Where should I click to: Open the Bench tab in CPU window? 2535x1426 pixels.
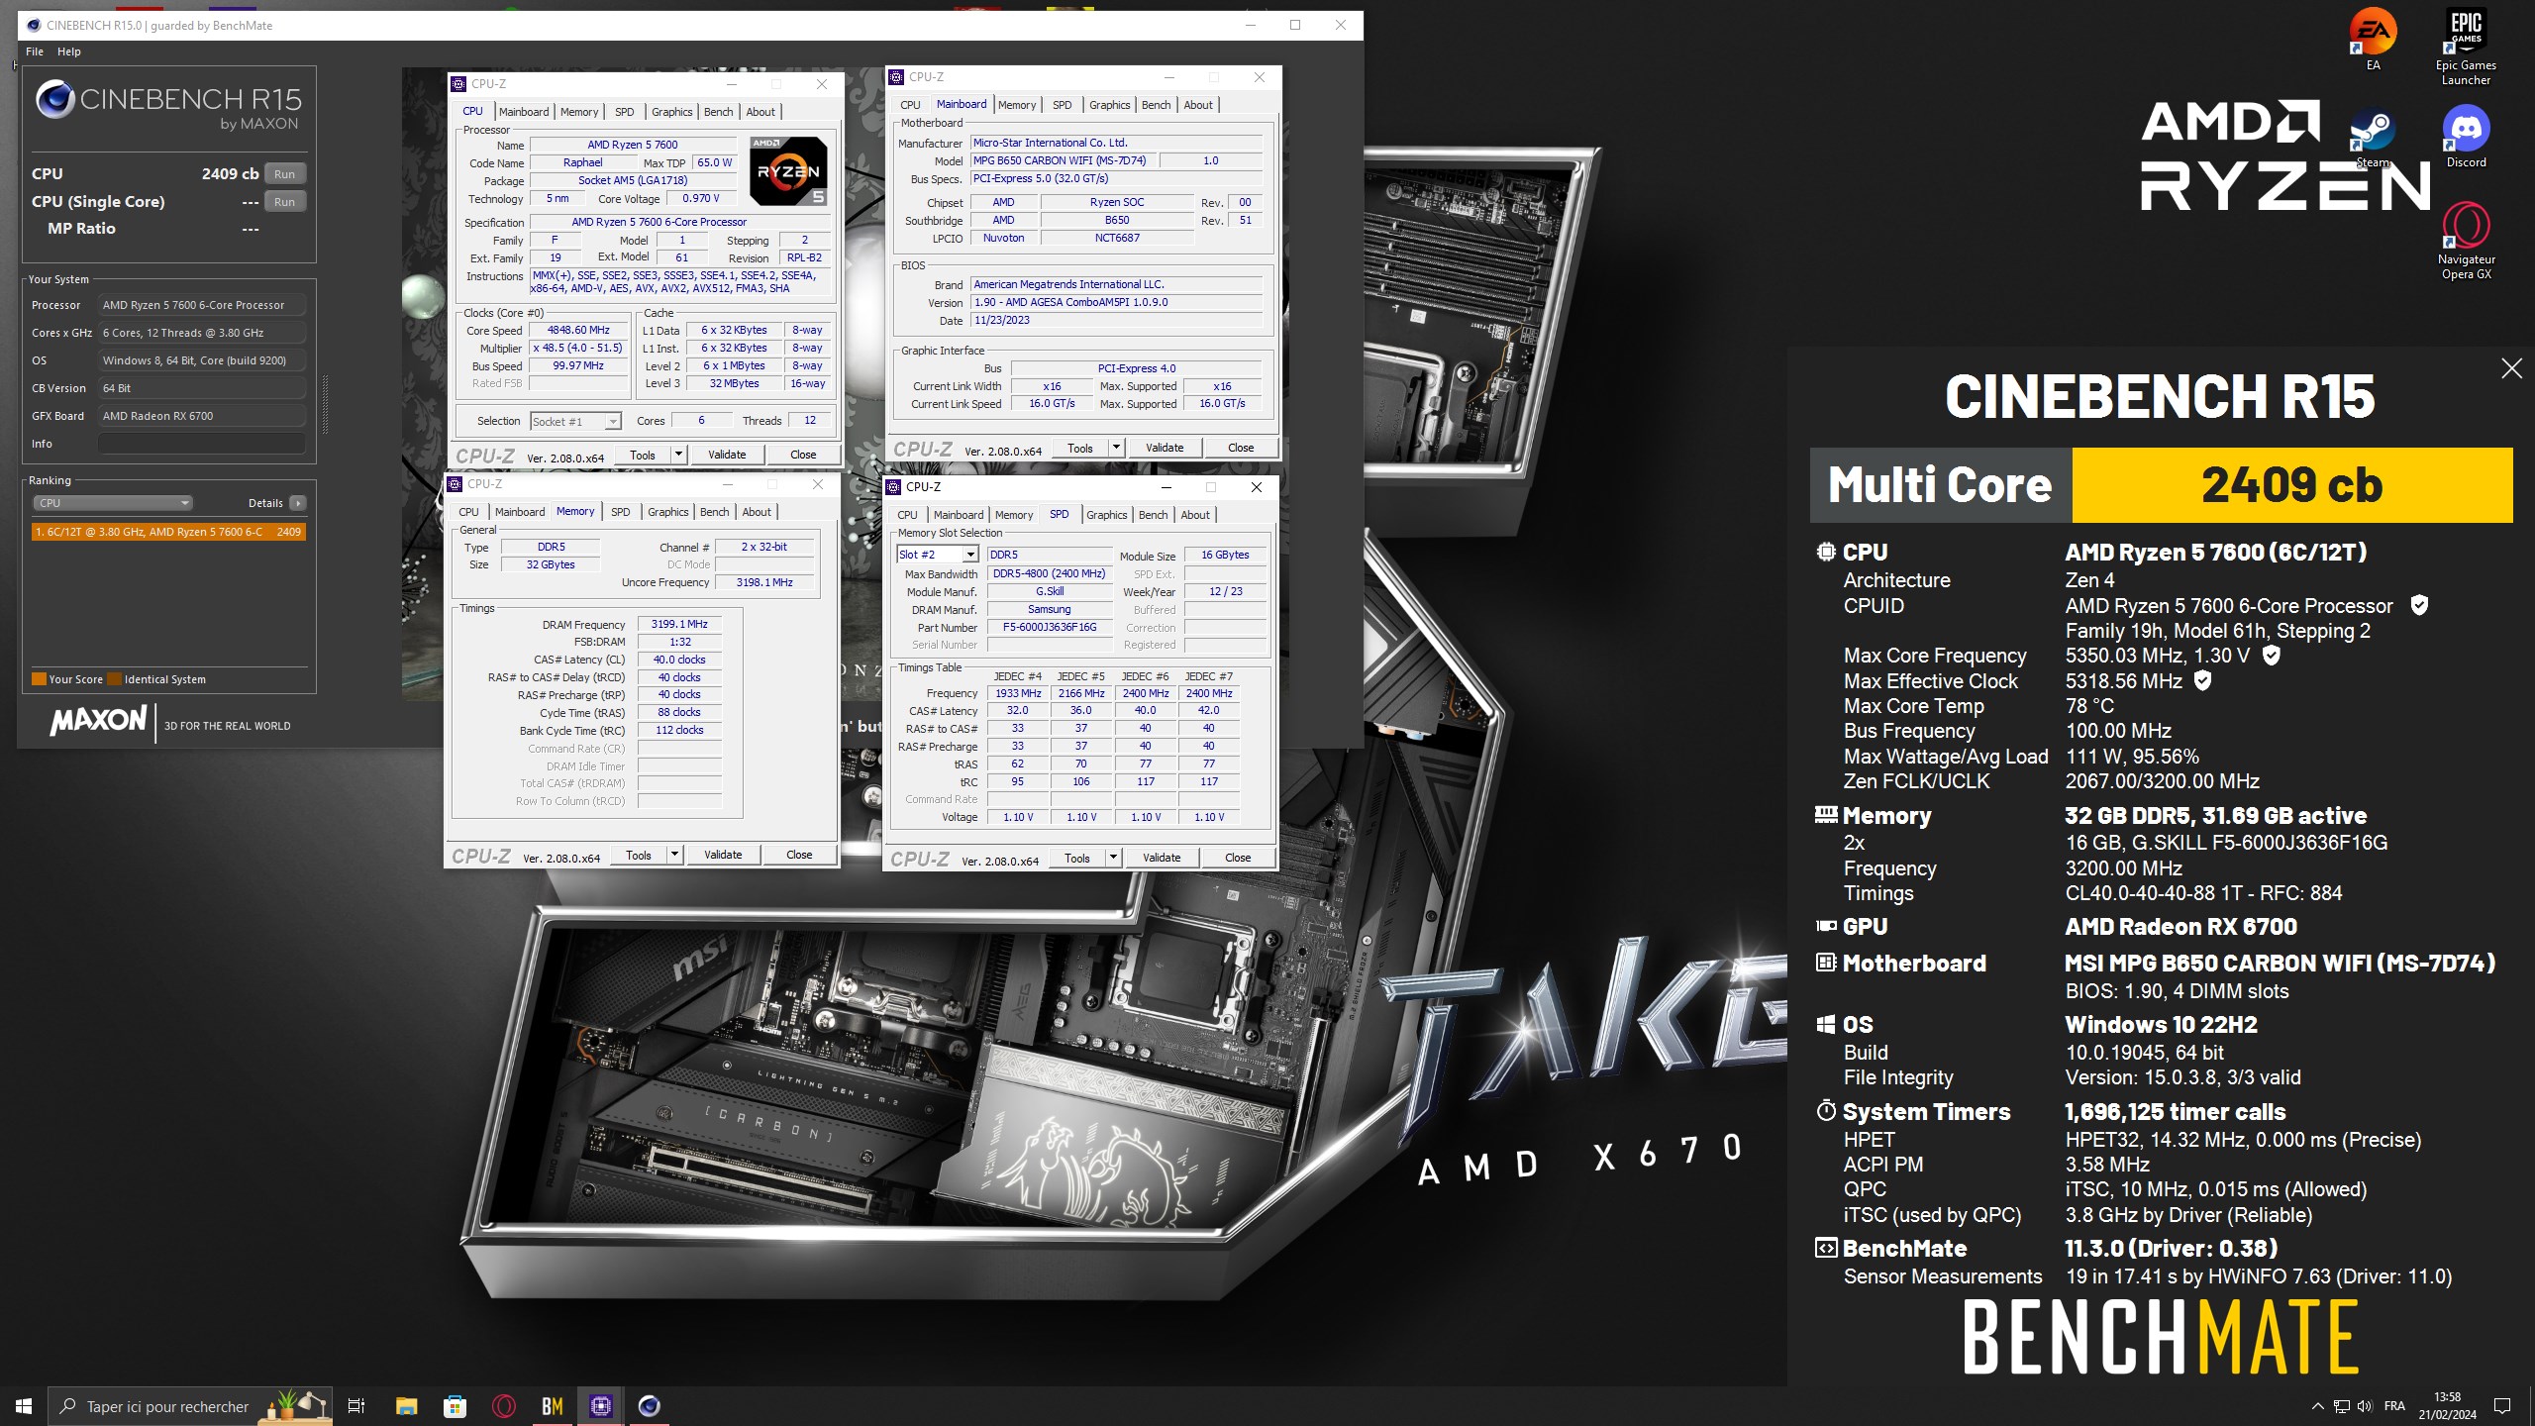719,112
